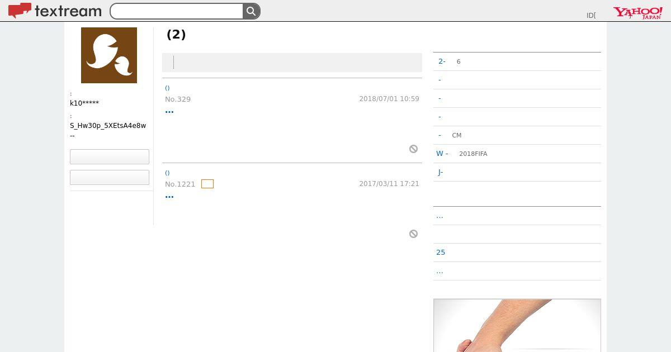This screenshot has width=671, height=352.
Task: Click the first gray button under user ID
Action: pyautogui.click(x=110, y=156)
